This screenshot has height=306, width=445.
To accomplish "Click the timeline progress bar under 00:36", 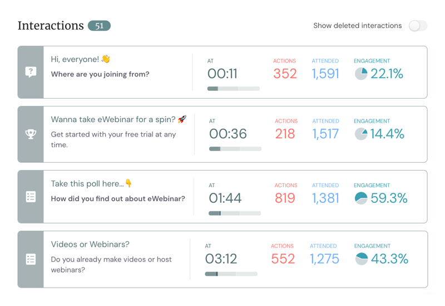I will click(235, 149).
